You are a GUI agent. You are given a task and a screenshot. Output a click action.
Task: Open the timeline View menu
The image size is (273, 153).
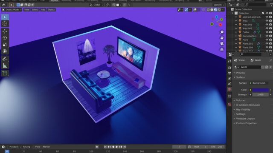[x=38, y=147]
